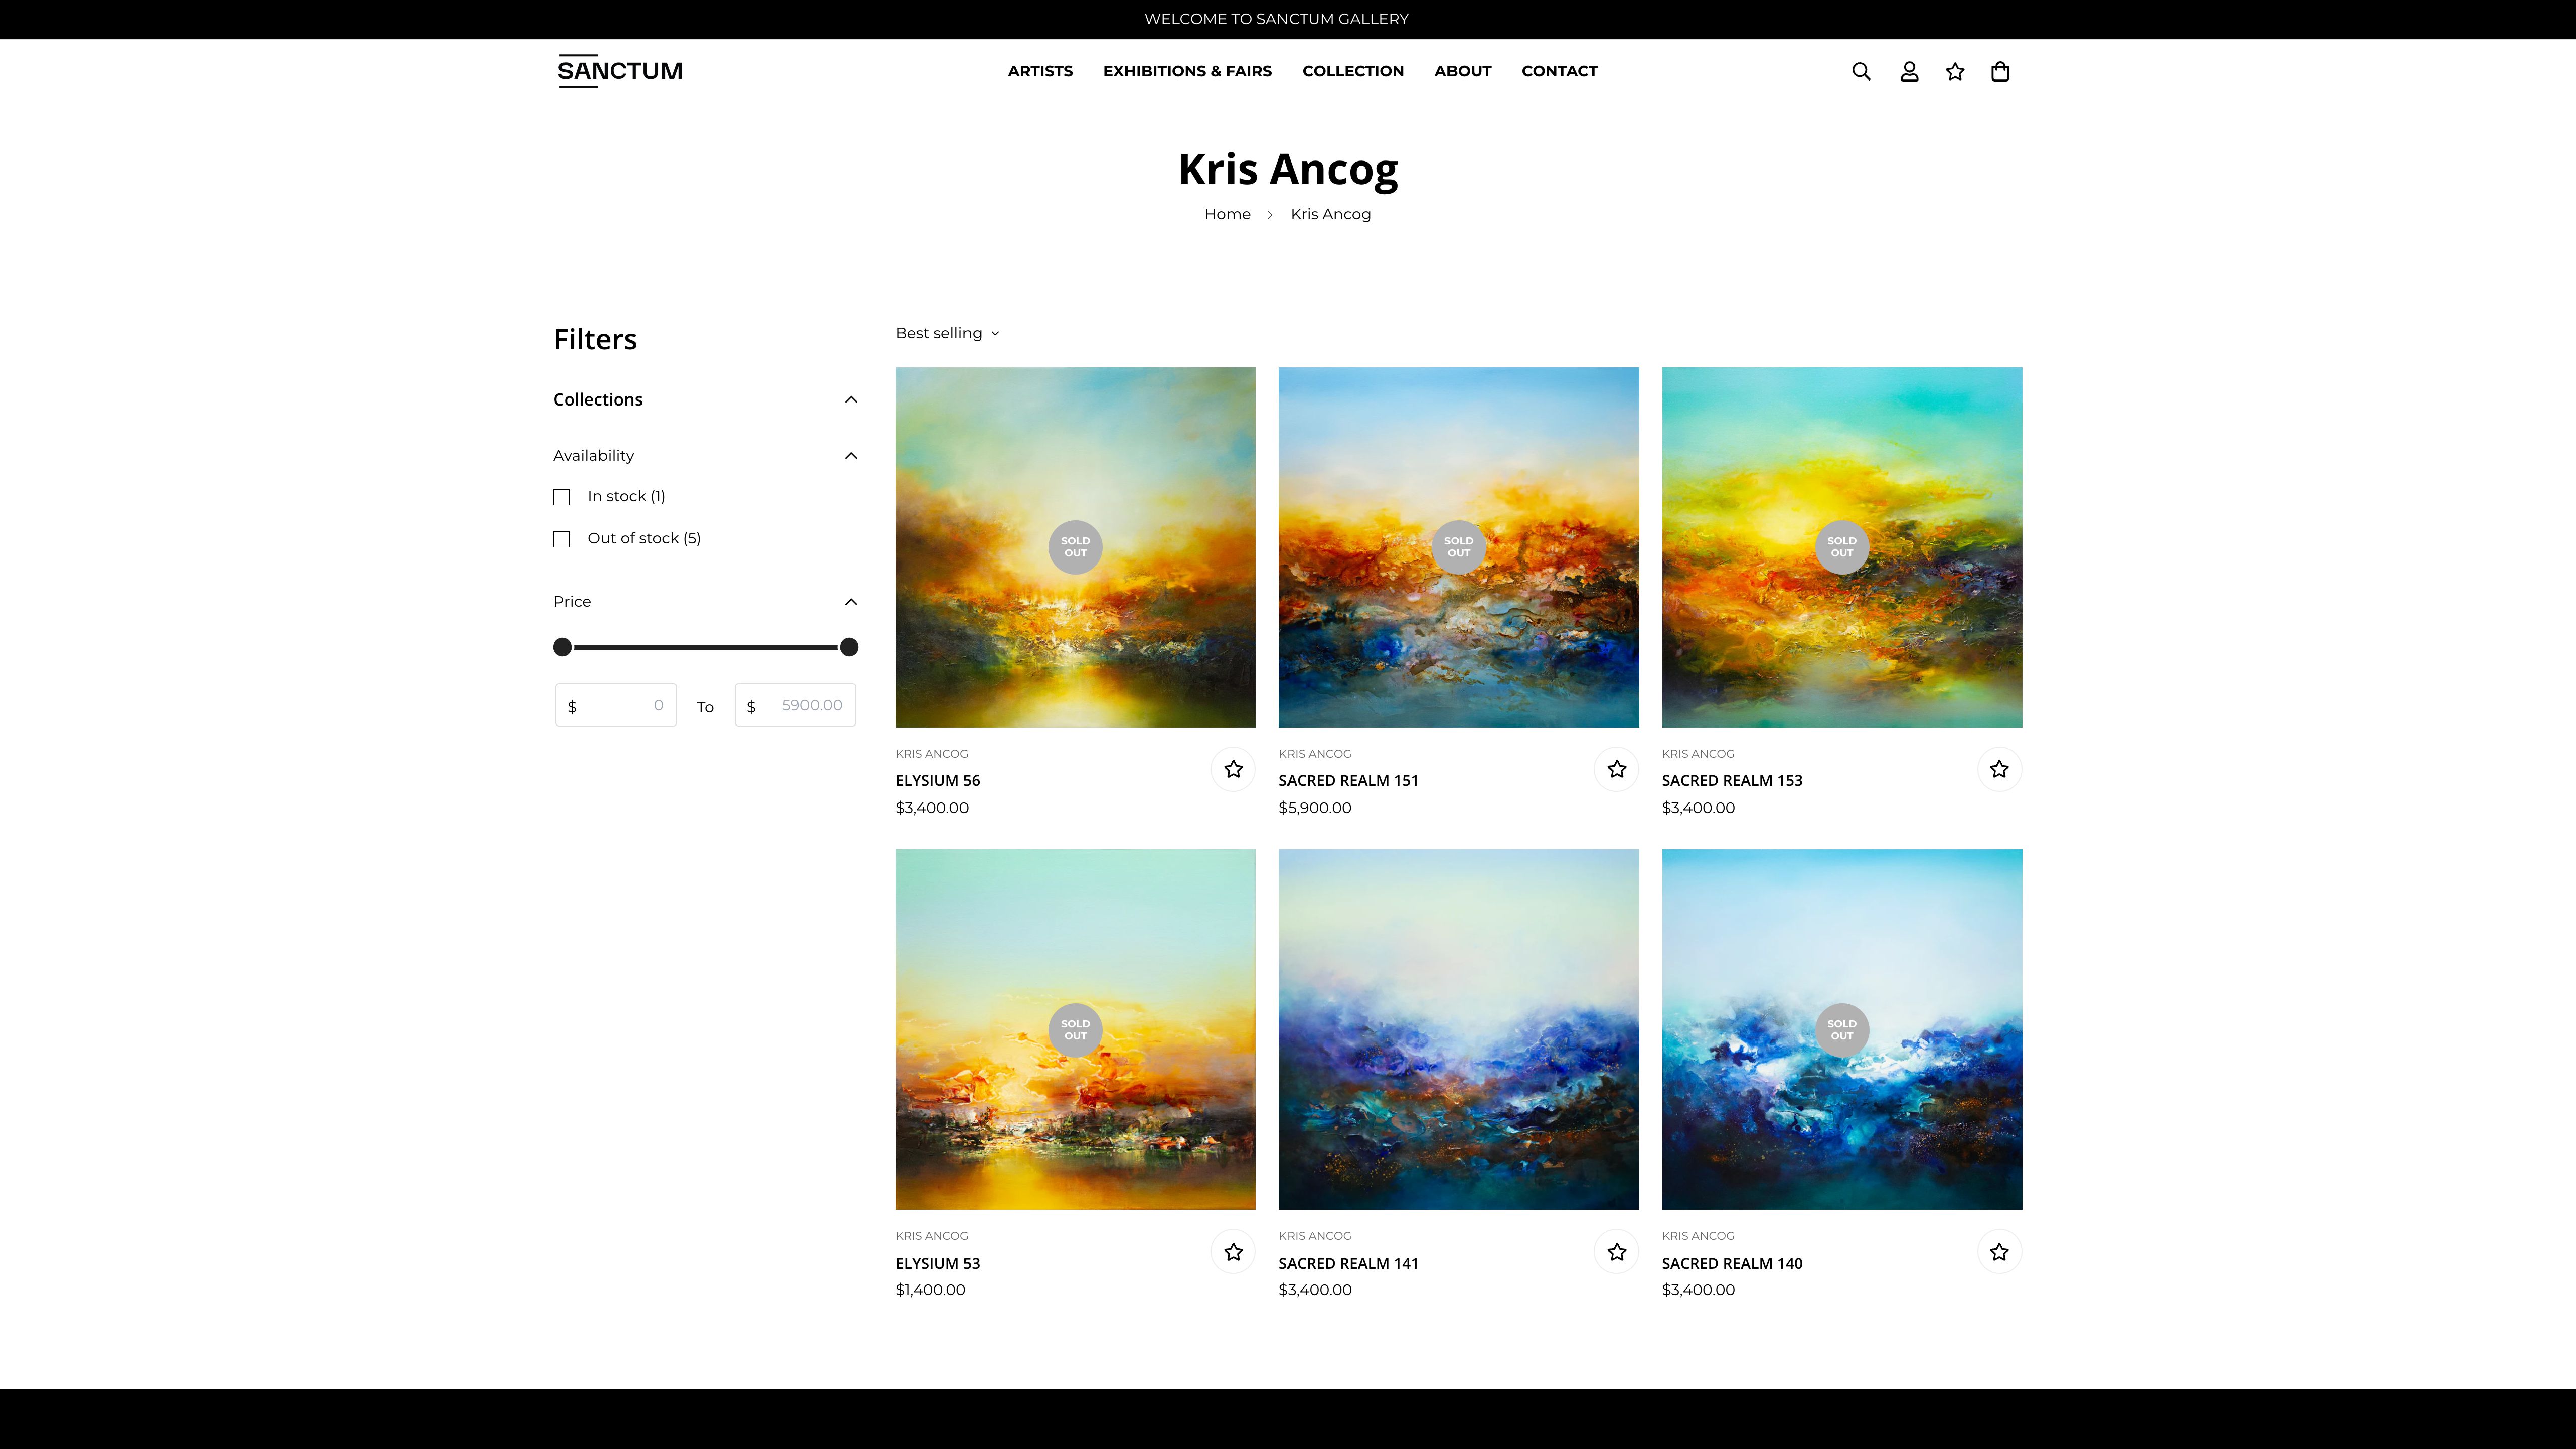Click the maximum price input field
Screen dimensions: 2576x1449
(x=795, y=705)
